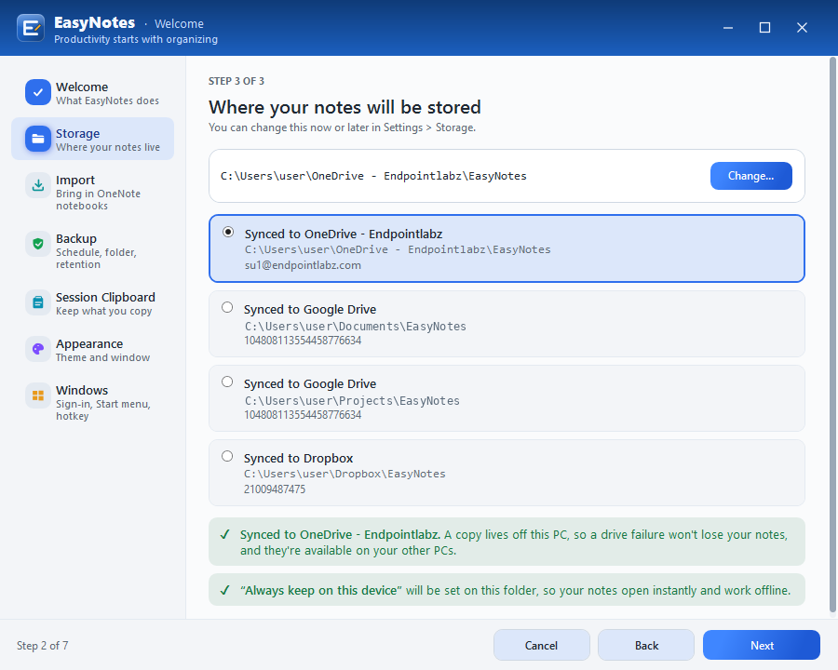Click the C:\Users\user\Dropbox\EasyNotes path text
838x670 pixels.
pos(345,474)
